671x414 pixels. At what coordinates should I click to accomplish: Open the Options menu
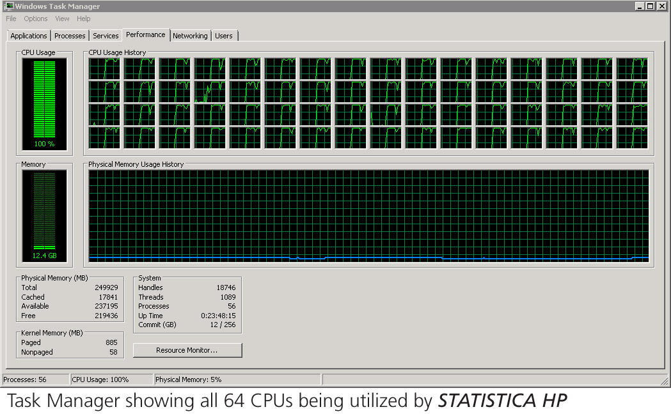point(35,19)
